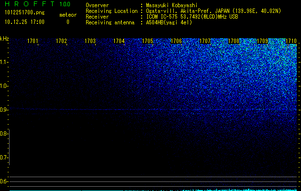Click the Receiving Location label
301x191 pixels.
click(x=111, y=11)
